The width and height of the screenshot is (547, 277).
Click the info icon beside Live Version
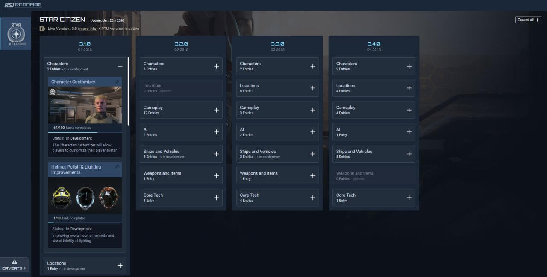[42, 29]
